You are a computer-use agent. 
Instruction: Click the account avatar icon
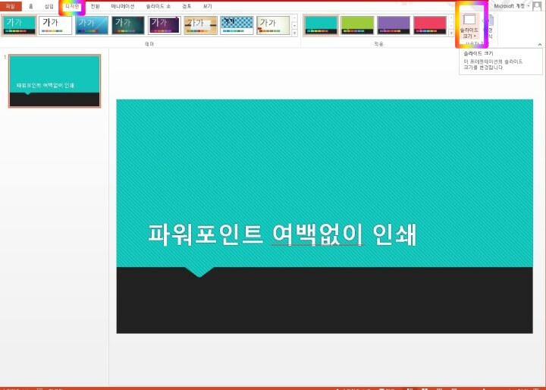click(538, 6)
